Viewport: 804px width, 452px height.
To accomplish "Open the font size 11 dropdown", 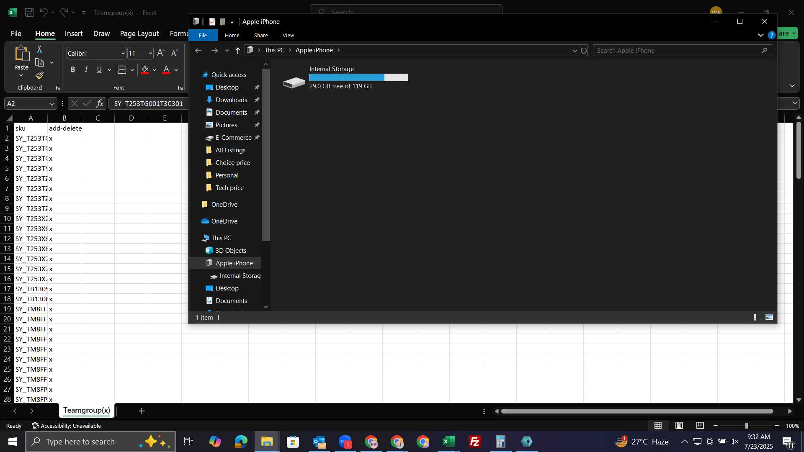I will point(150,53).
